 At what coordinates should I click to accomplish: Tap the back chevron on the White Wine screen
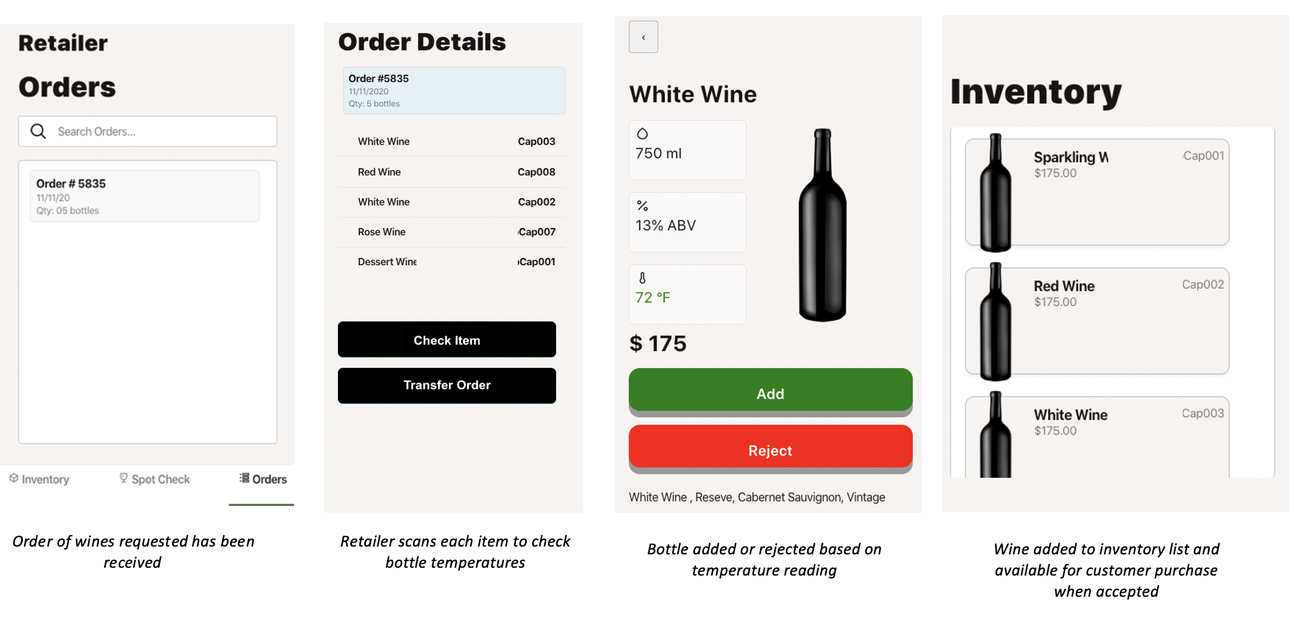[x=643, y=37]
